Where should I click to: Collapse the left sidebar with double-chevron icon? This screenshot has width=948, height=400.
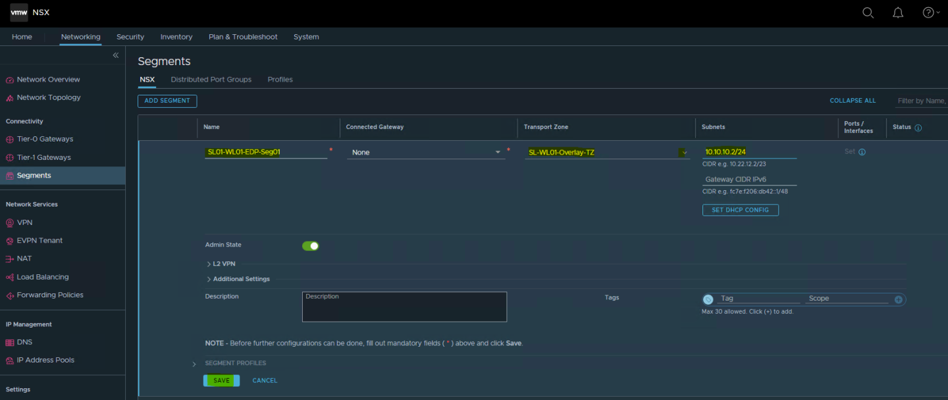pyautogui.click(x=116, y=55)
